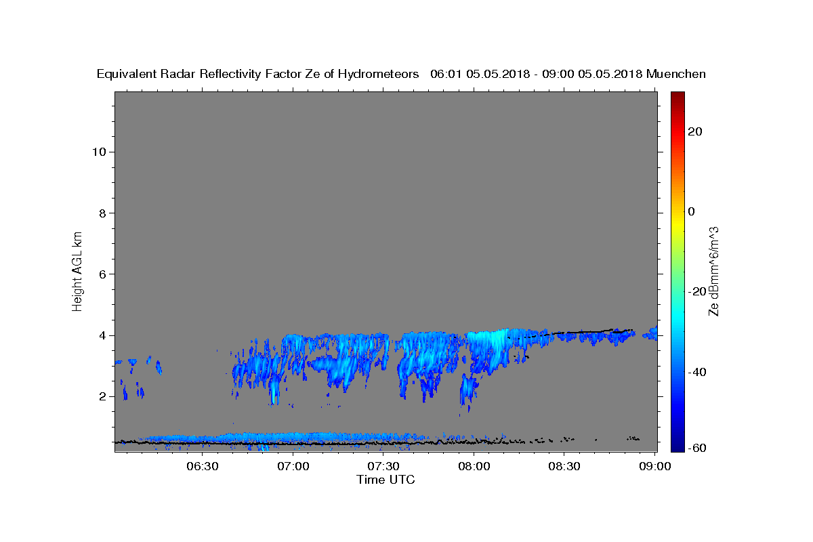Click the colorbar label '0'
Viewport: 813px width, 542px height.
[692, 211]
